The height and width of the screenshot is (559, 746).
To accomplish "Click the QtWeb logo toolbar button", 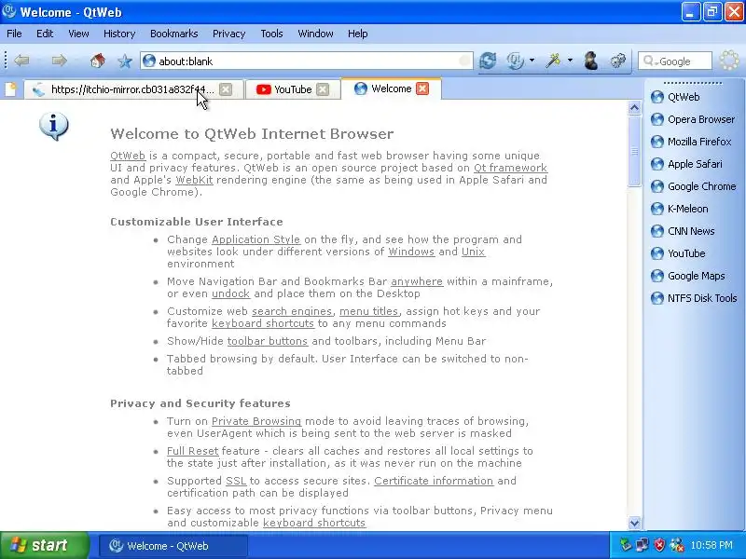I will [515, 61].
